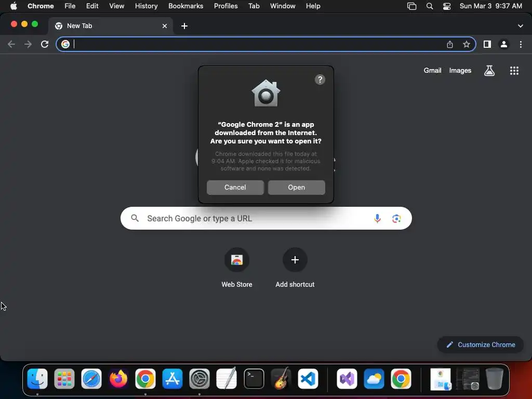Click the Google icon in the address bar
This screenshot has width=532, height=399.
[65, 44]
